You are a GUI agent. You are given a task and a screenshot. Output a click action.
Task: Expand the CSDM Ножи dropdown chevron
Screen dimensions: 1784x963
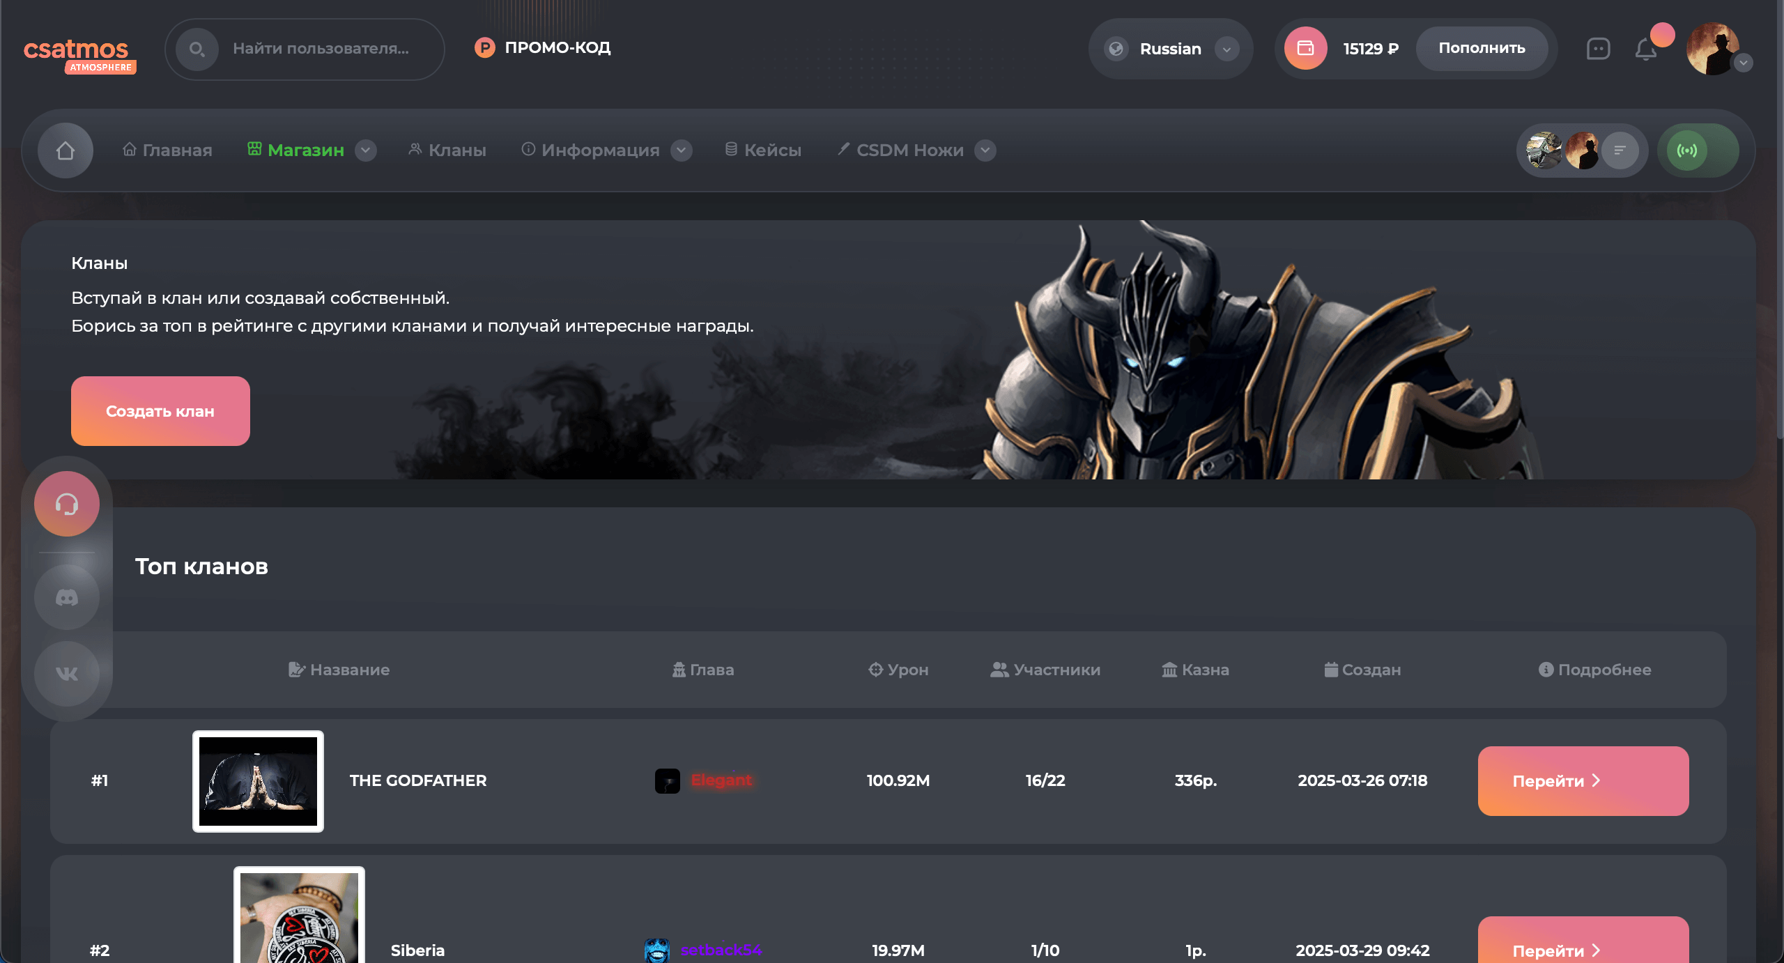[x=985, y=151]
